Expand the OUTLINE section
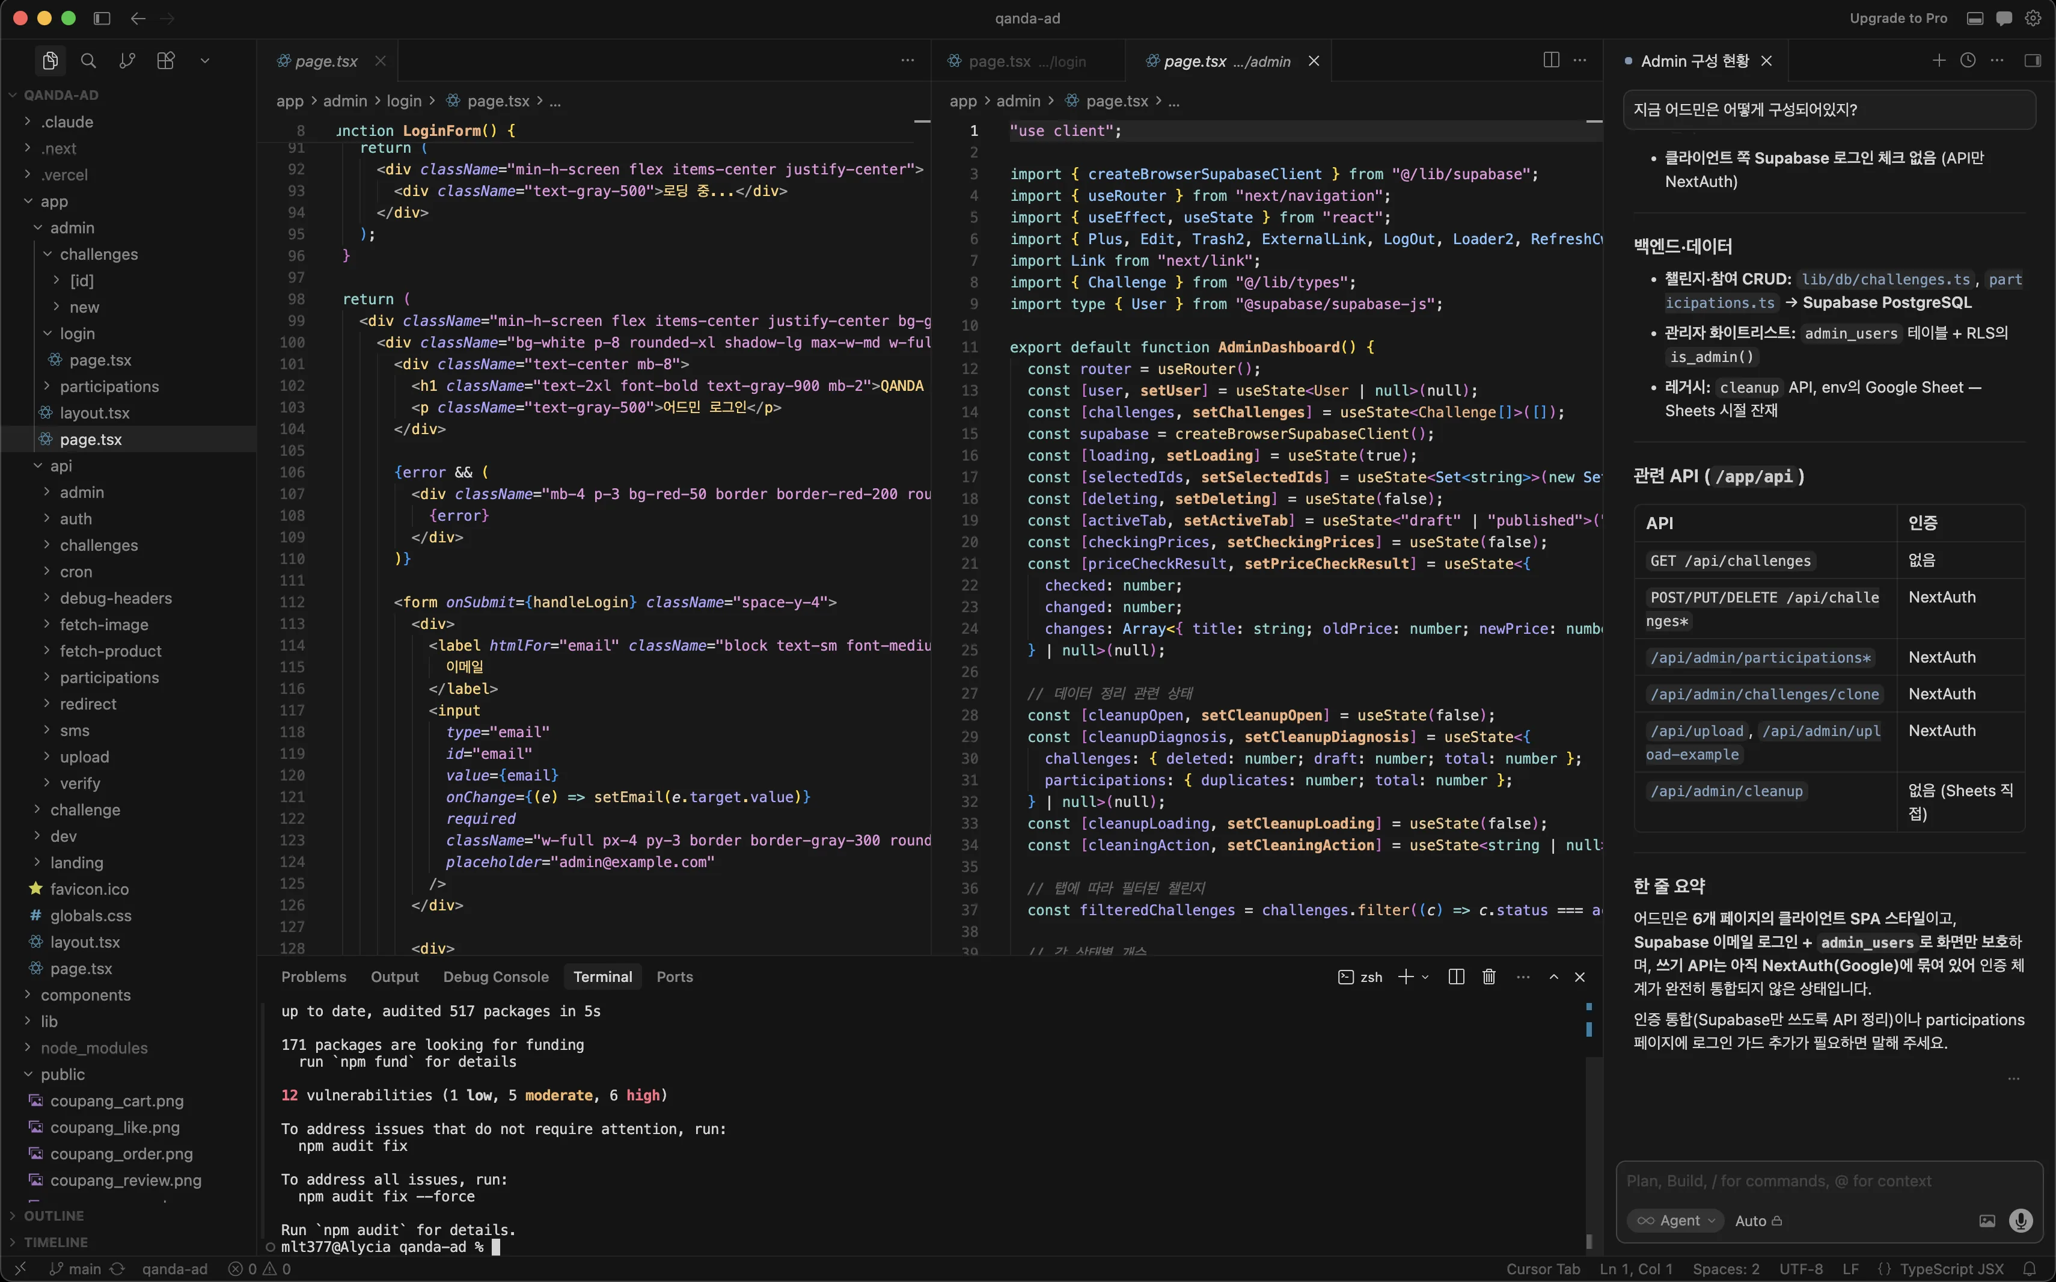This screenshot has width=2056, height=1282. click(54, 1215)
